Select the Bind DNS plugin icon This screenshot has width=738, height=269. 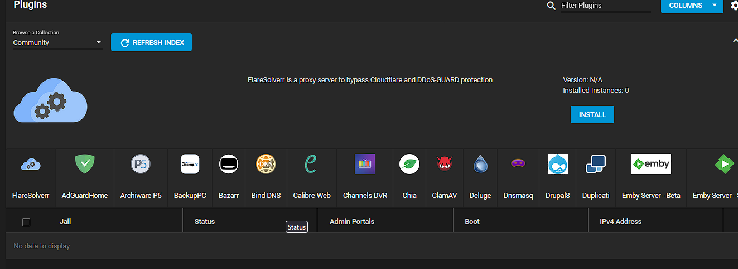[266, 164]
